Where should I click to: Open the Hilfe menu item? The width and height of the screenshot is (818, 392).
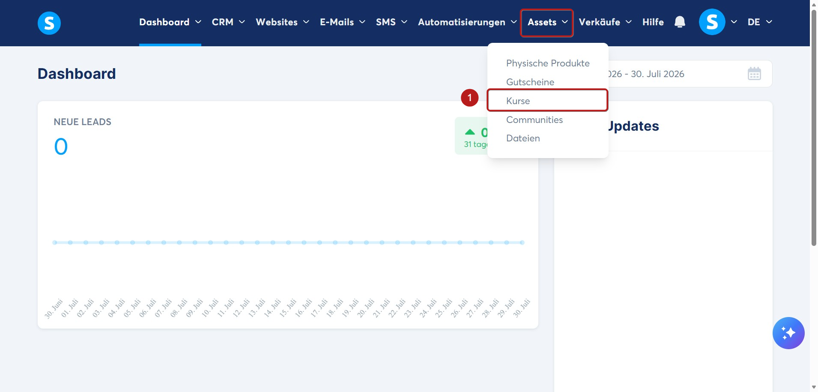653,22
